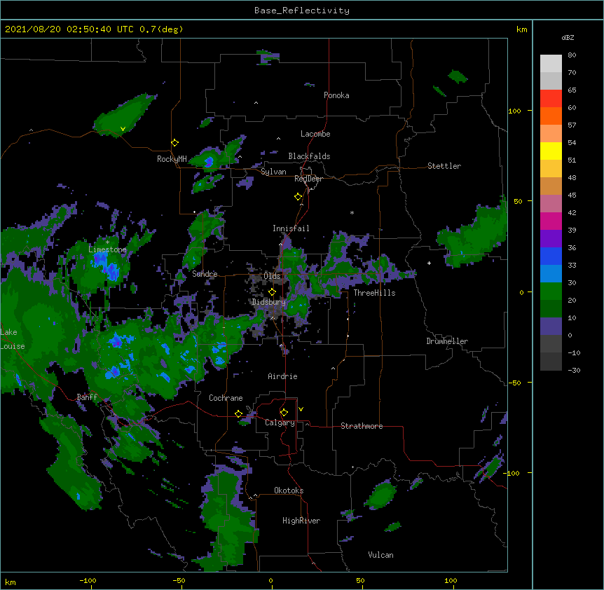Viewport: 604px width, 590px height.
Task: Click the white plus marker north of Drumheller
Action: pyautogui.click(x=429, y=263)
